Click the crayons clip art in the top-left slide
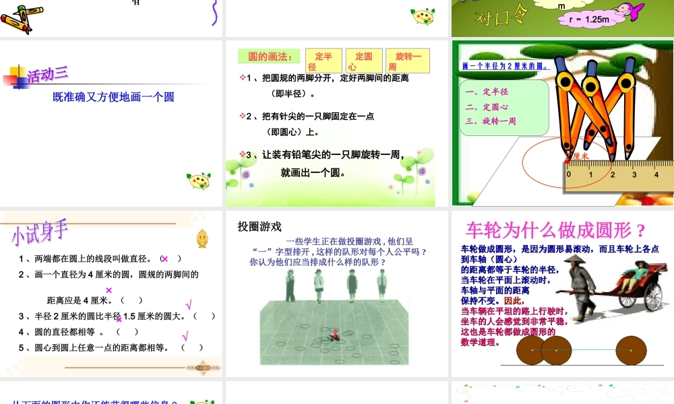The width and height of the screenshot is (674, 404). click(22, 18)
